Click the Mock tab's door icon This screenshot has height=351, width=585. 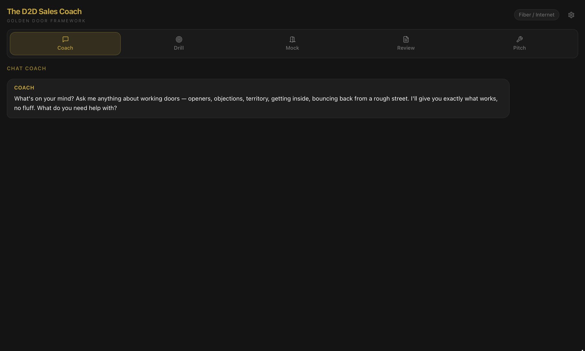pyautogui.click(x=292, y=39)
